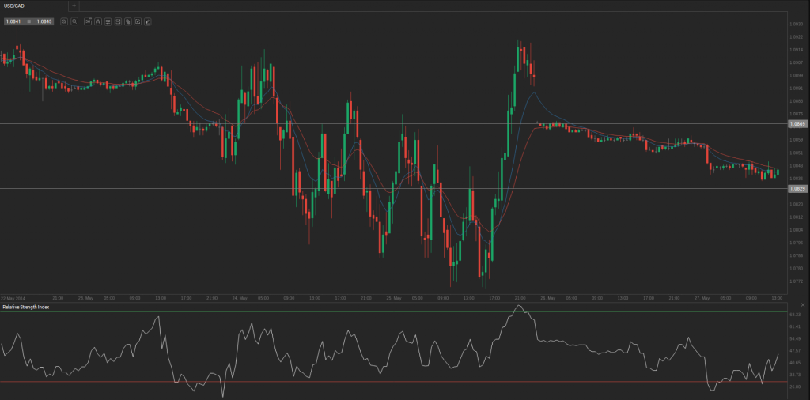This screenshot has width=810, height=400.
Task: Select the rightmost pen drawing tool icon
Action: click(x=147, y=21)
